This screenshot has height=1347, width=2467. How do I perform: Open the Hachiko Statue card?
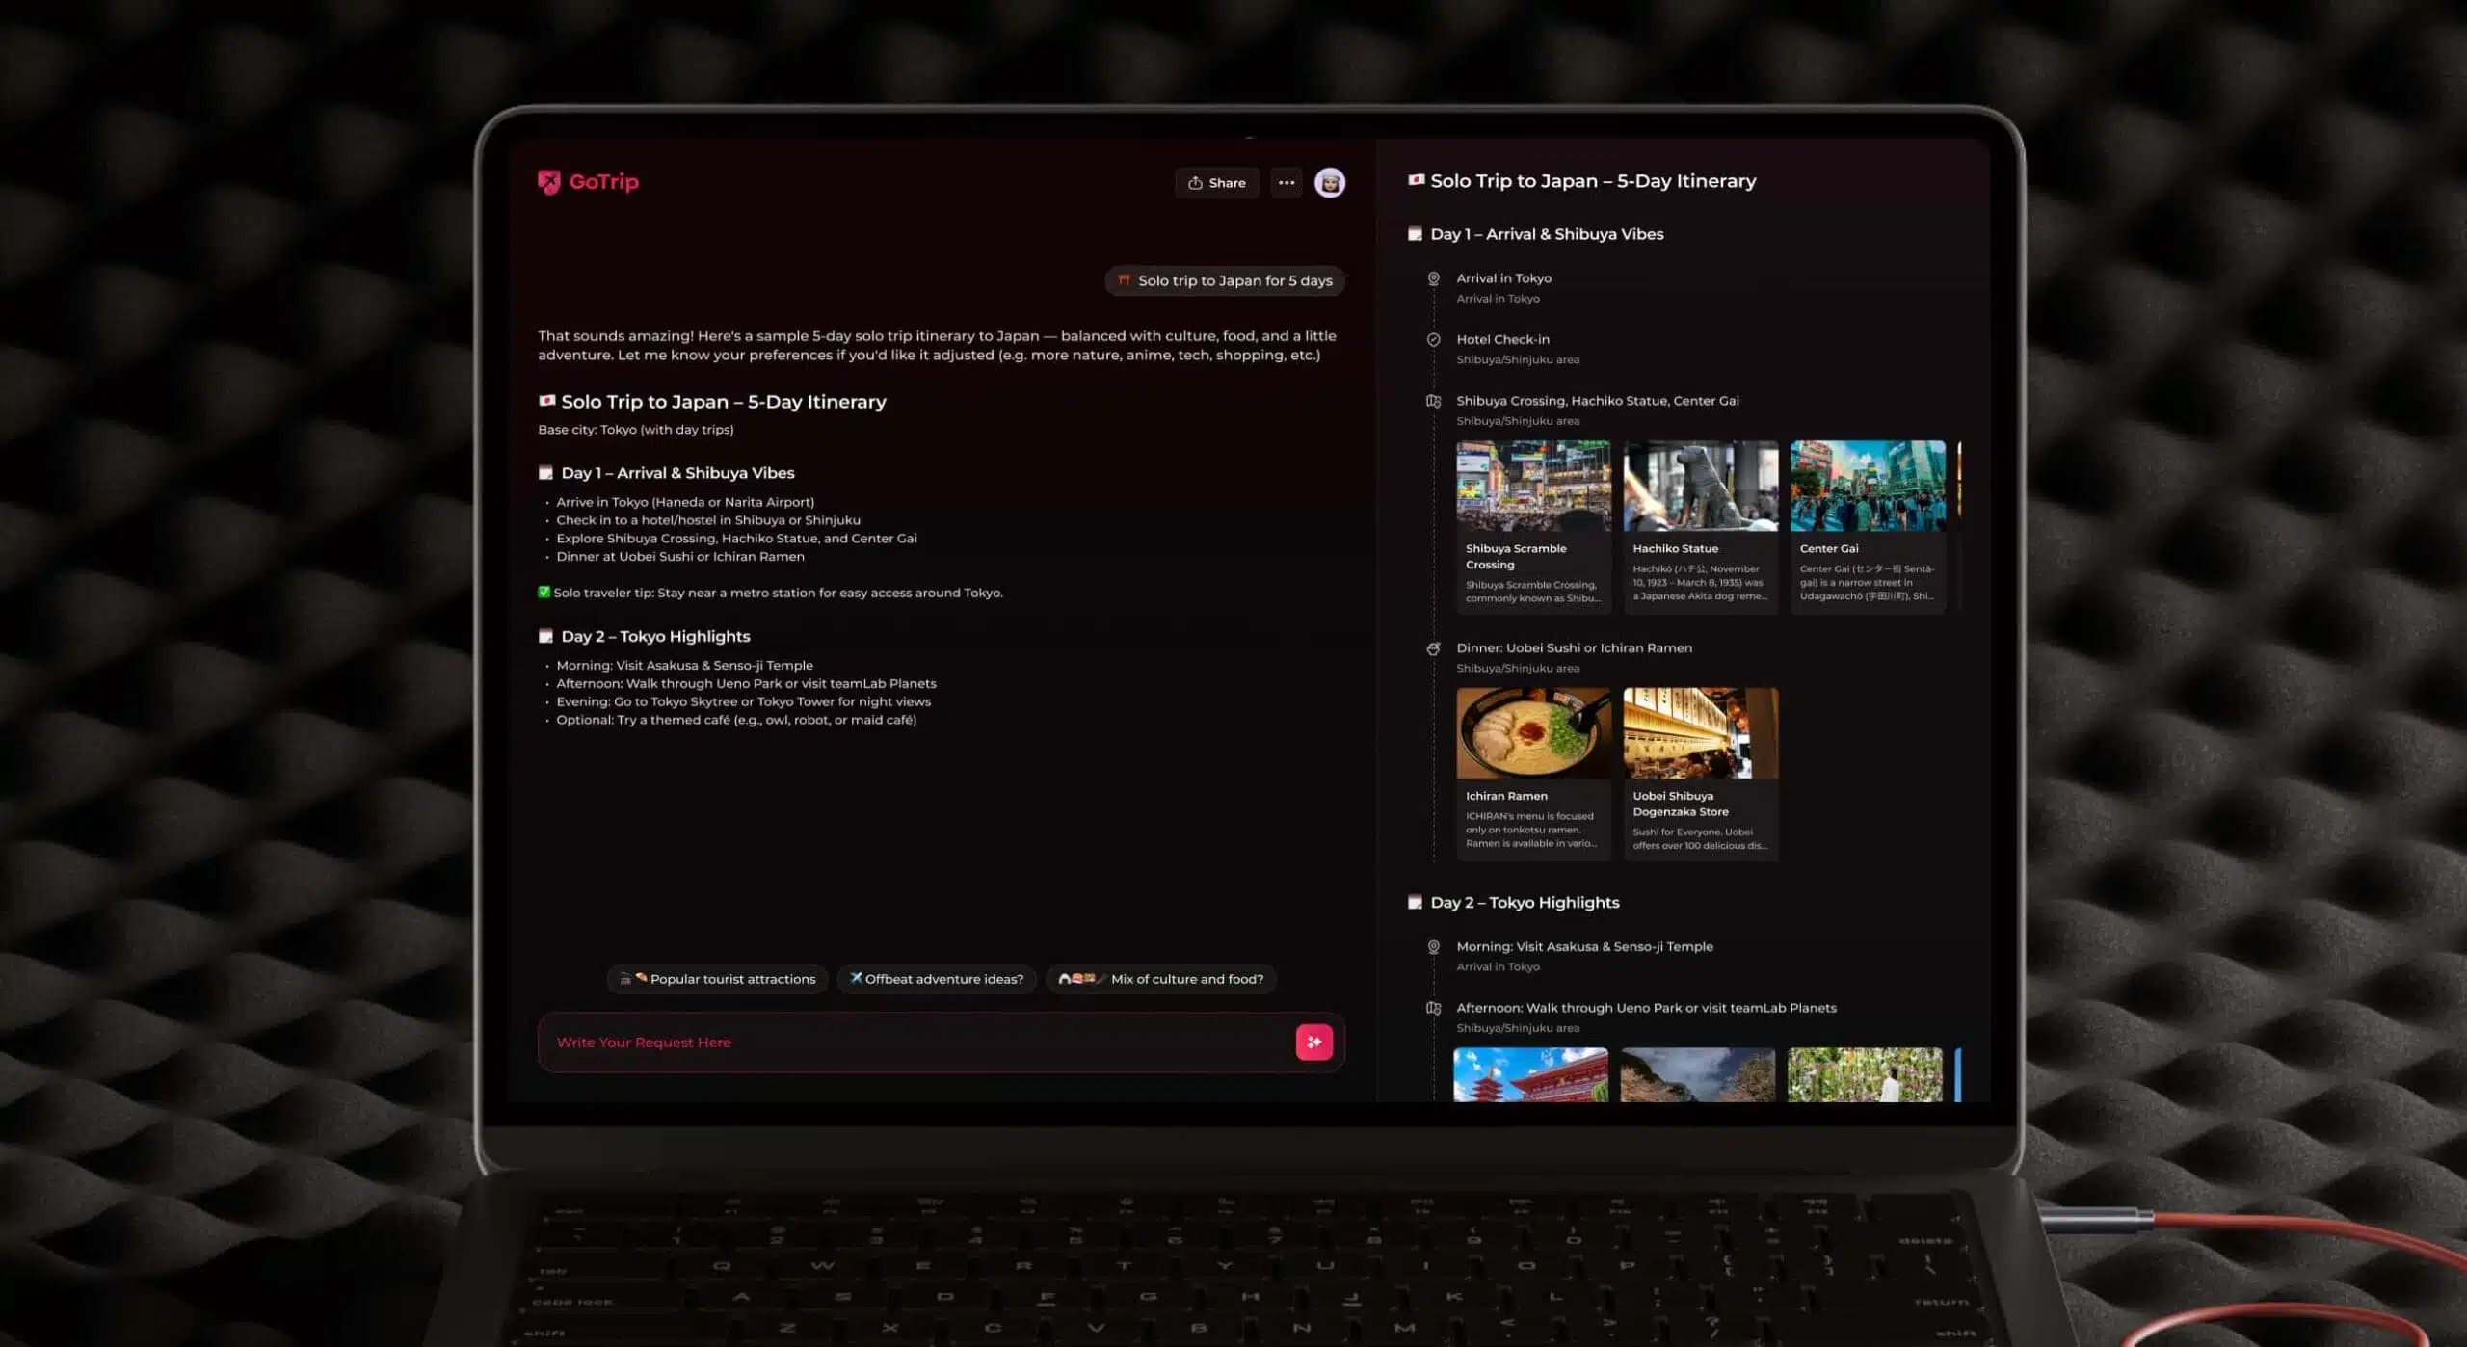tap(1701, 526)
